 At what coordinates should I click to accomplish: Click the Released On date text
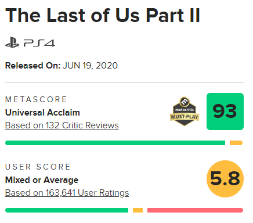pyautogui.click(x=62, y=66)
